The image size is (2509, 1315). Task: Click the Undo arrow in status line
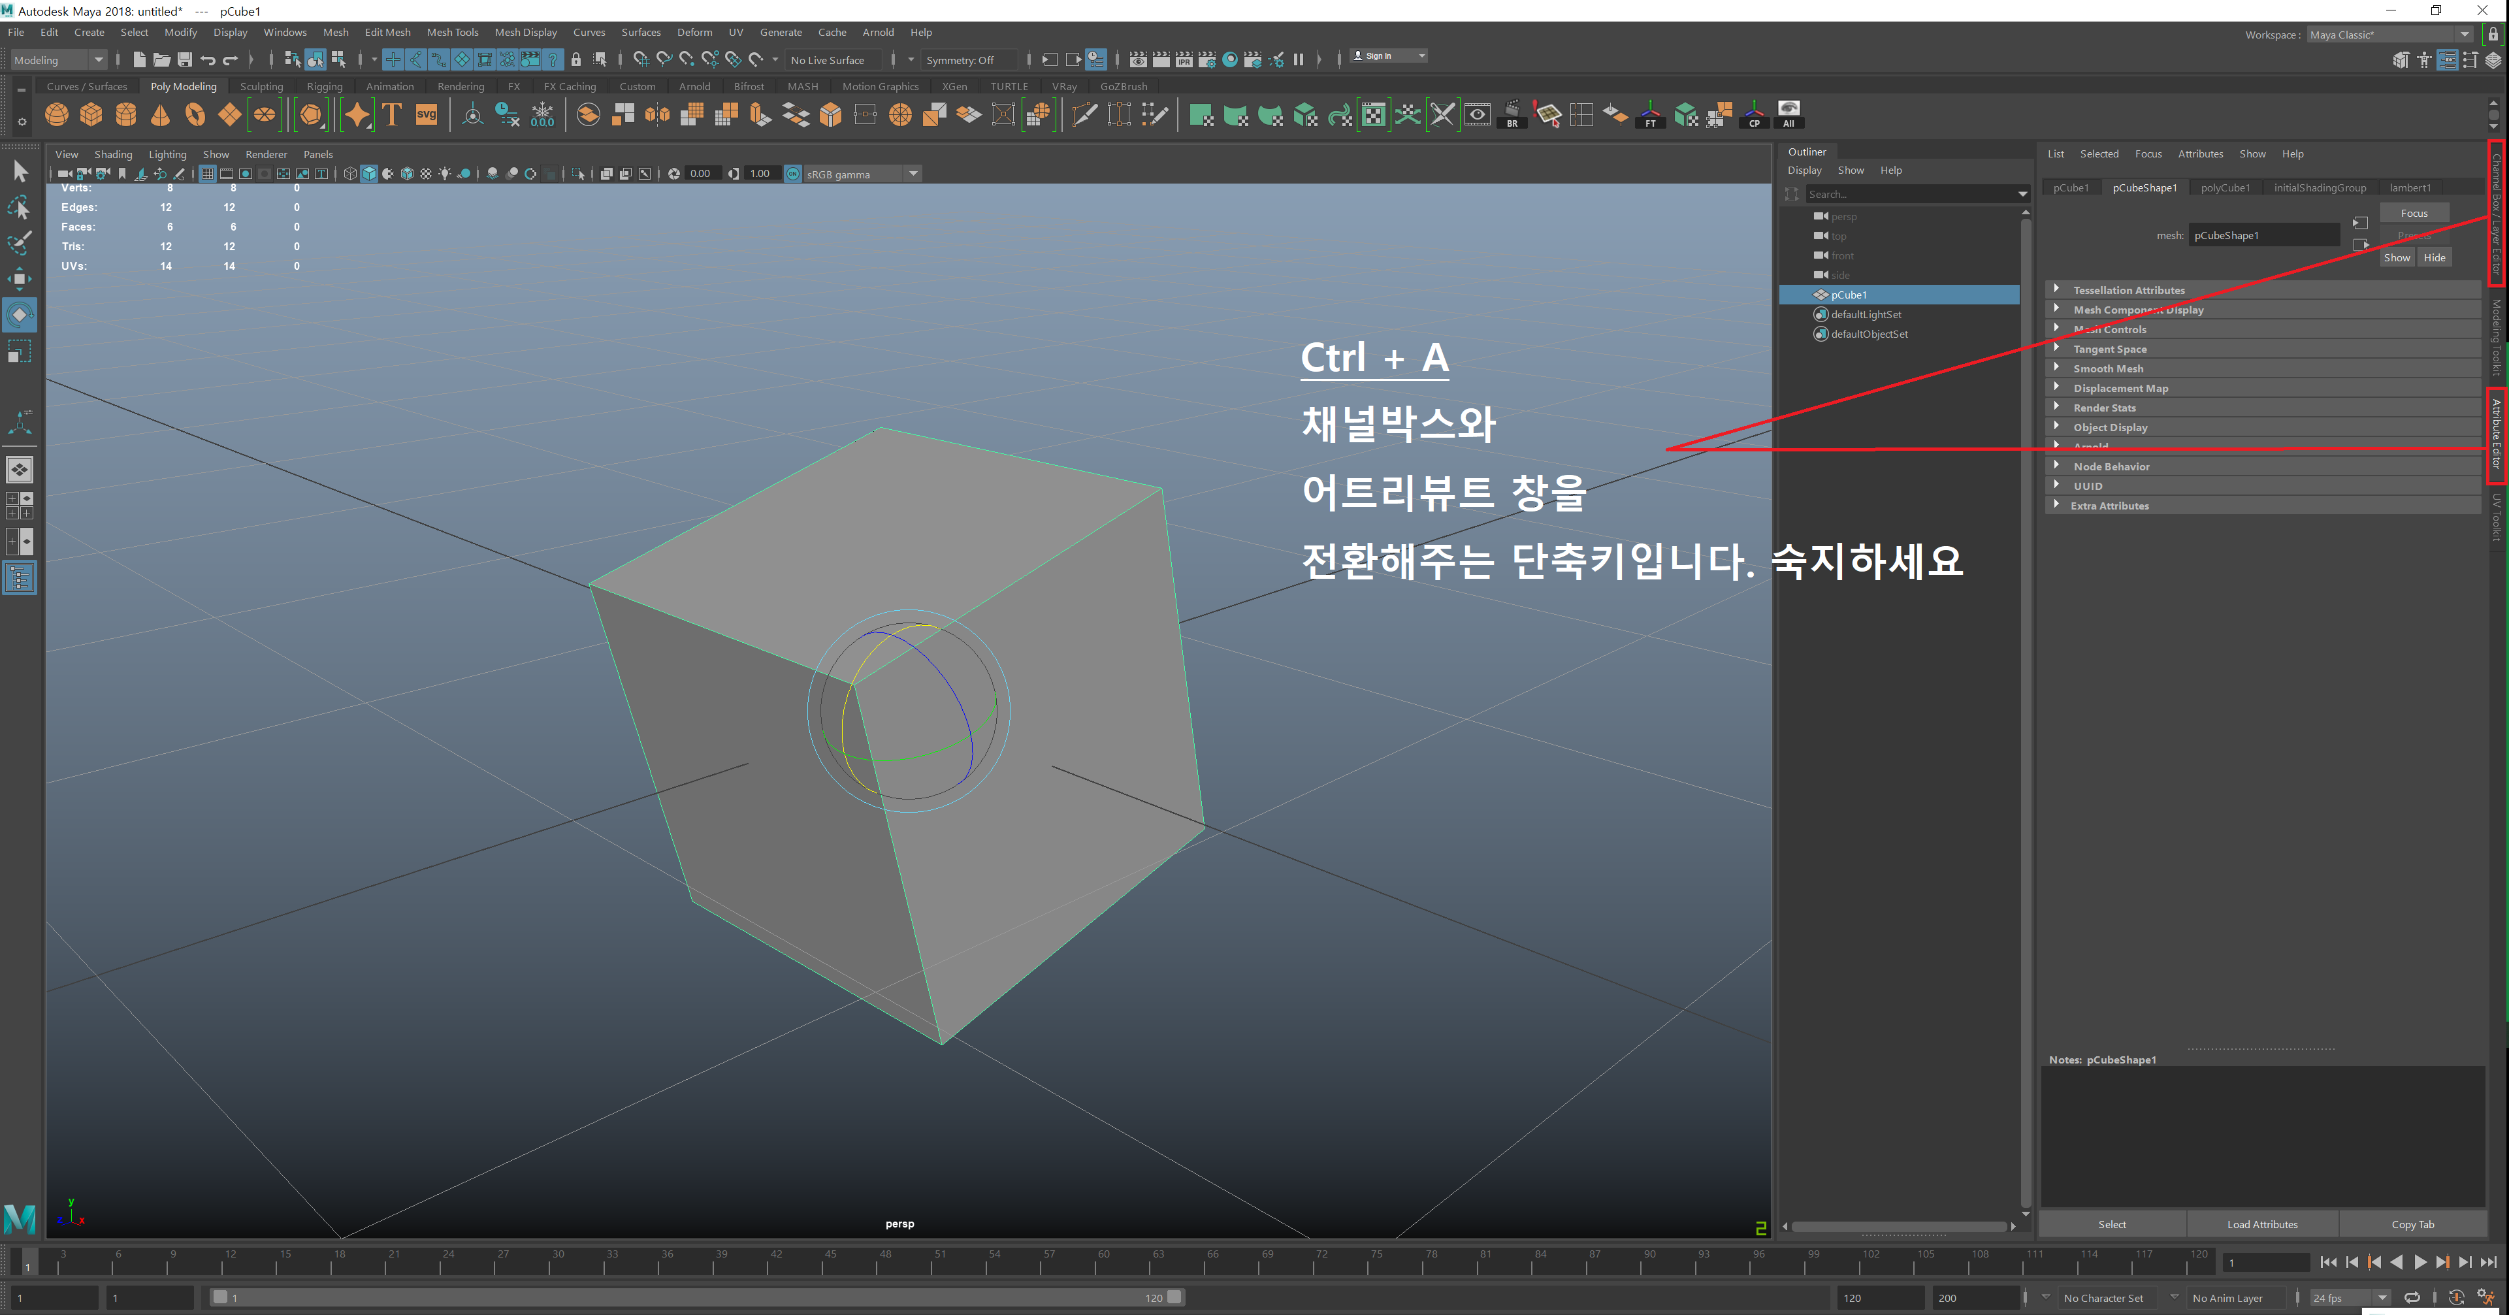click(x=208, y=59)
